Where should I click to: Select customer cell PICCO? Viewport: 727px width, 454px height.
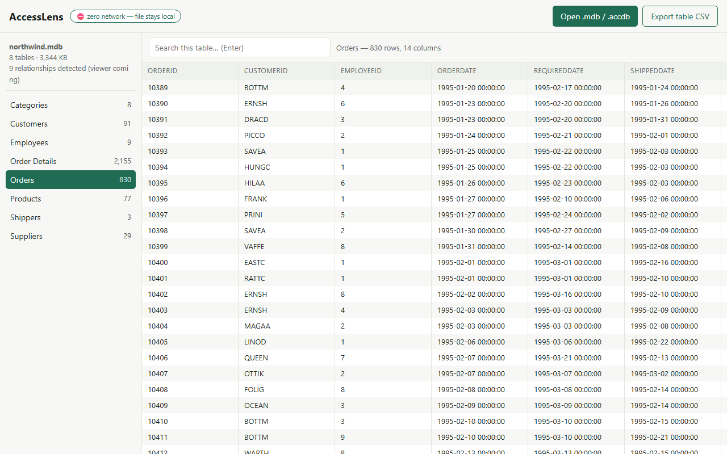coord(287,135)
